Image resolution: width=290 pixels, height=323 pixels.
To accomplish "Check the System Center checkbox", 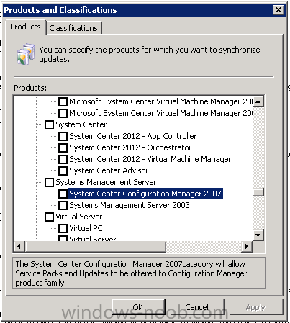I will 49,124.
